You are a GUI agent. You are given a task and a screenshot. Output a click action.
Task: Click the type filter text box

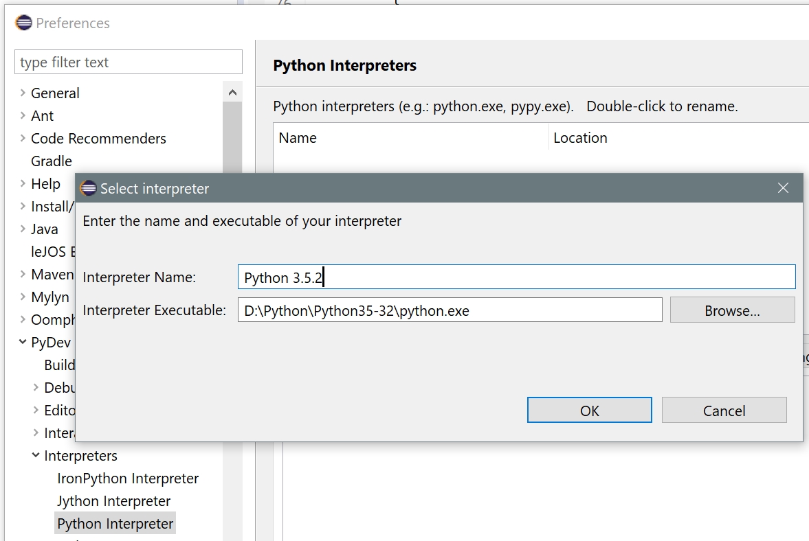(x=128, y=62)
